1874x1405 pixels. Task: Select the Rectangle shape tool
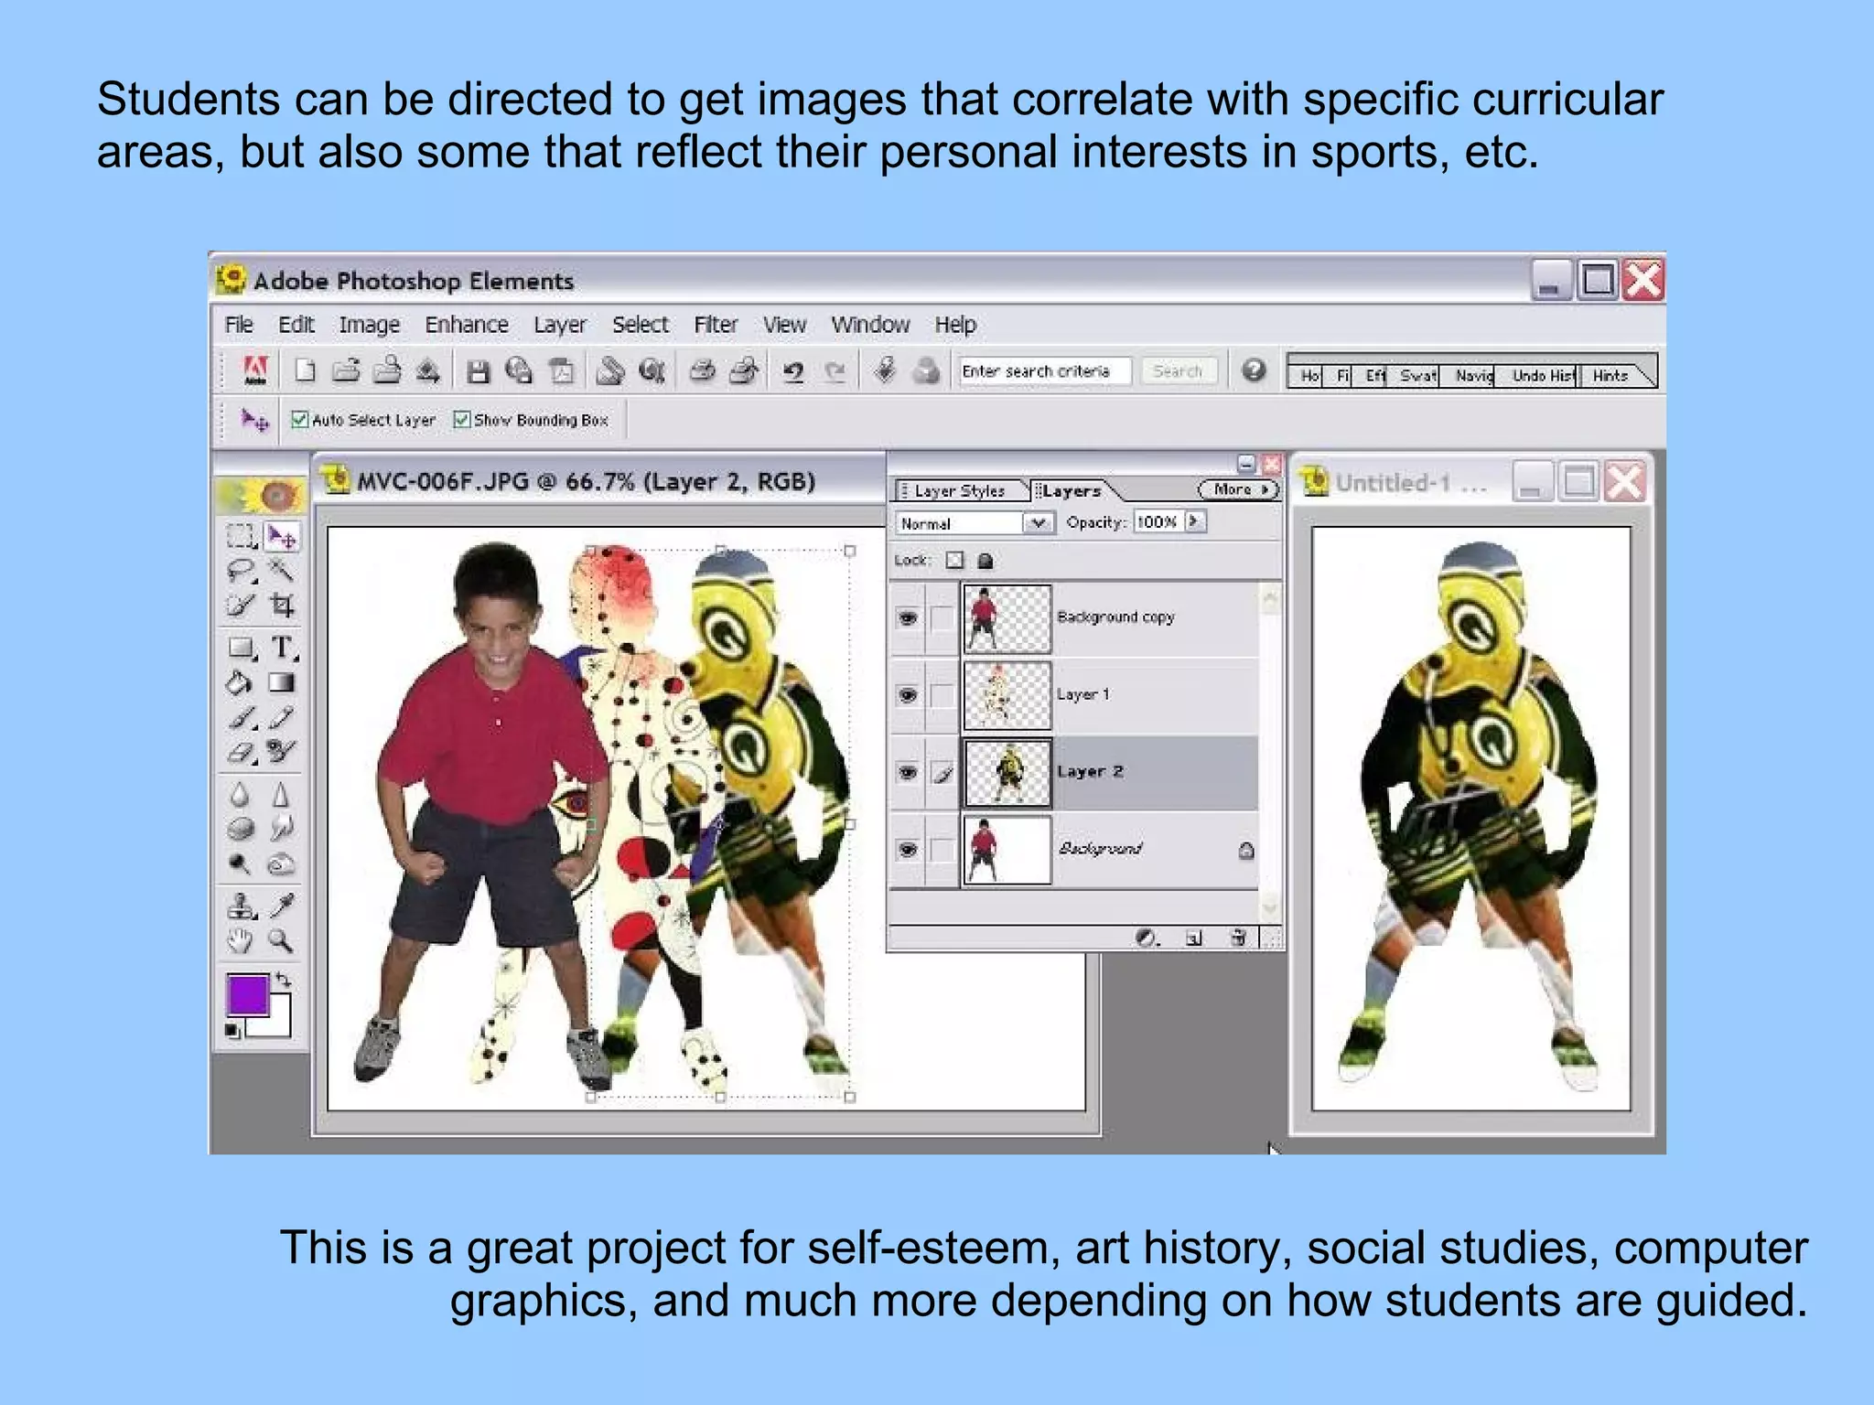coord(241,648)
